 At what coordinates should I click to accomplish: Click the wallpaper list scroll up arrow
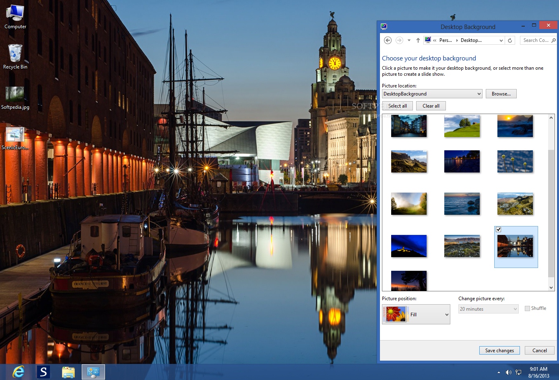pos(551,118)
